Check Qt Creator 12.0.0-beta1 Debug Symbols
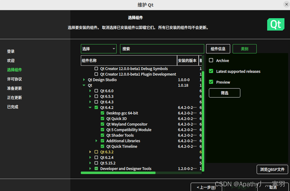The width and height of the screenshot is (290, 191). [96, 69]
